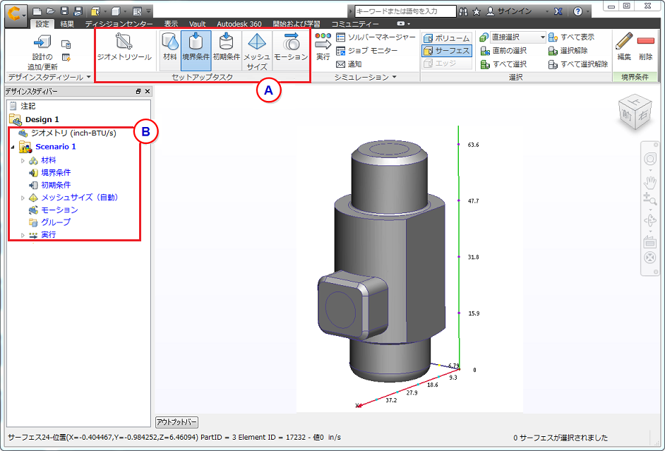Click the keyword search input field
This screenshot has width=665, height=451.
[405, 11]
